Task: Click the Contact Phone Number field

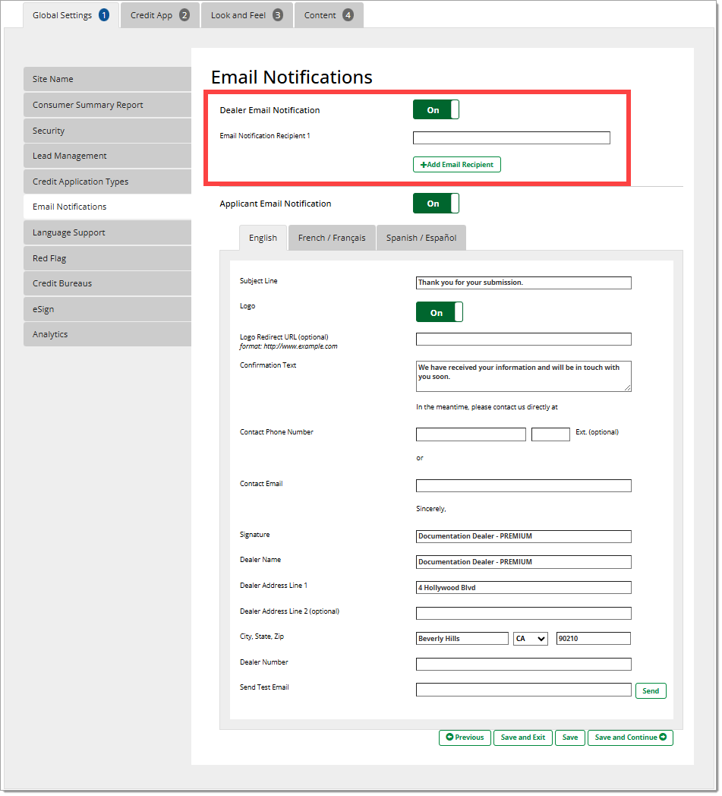Action: (x=471, y=434)
